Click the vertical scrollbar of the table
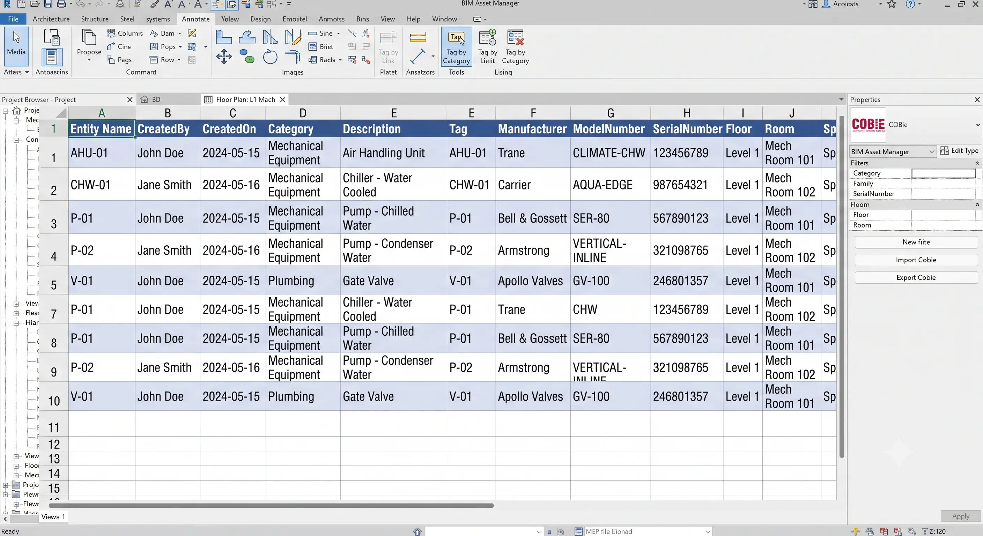Viewport: 983px width, 536px height. 841,286
